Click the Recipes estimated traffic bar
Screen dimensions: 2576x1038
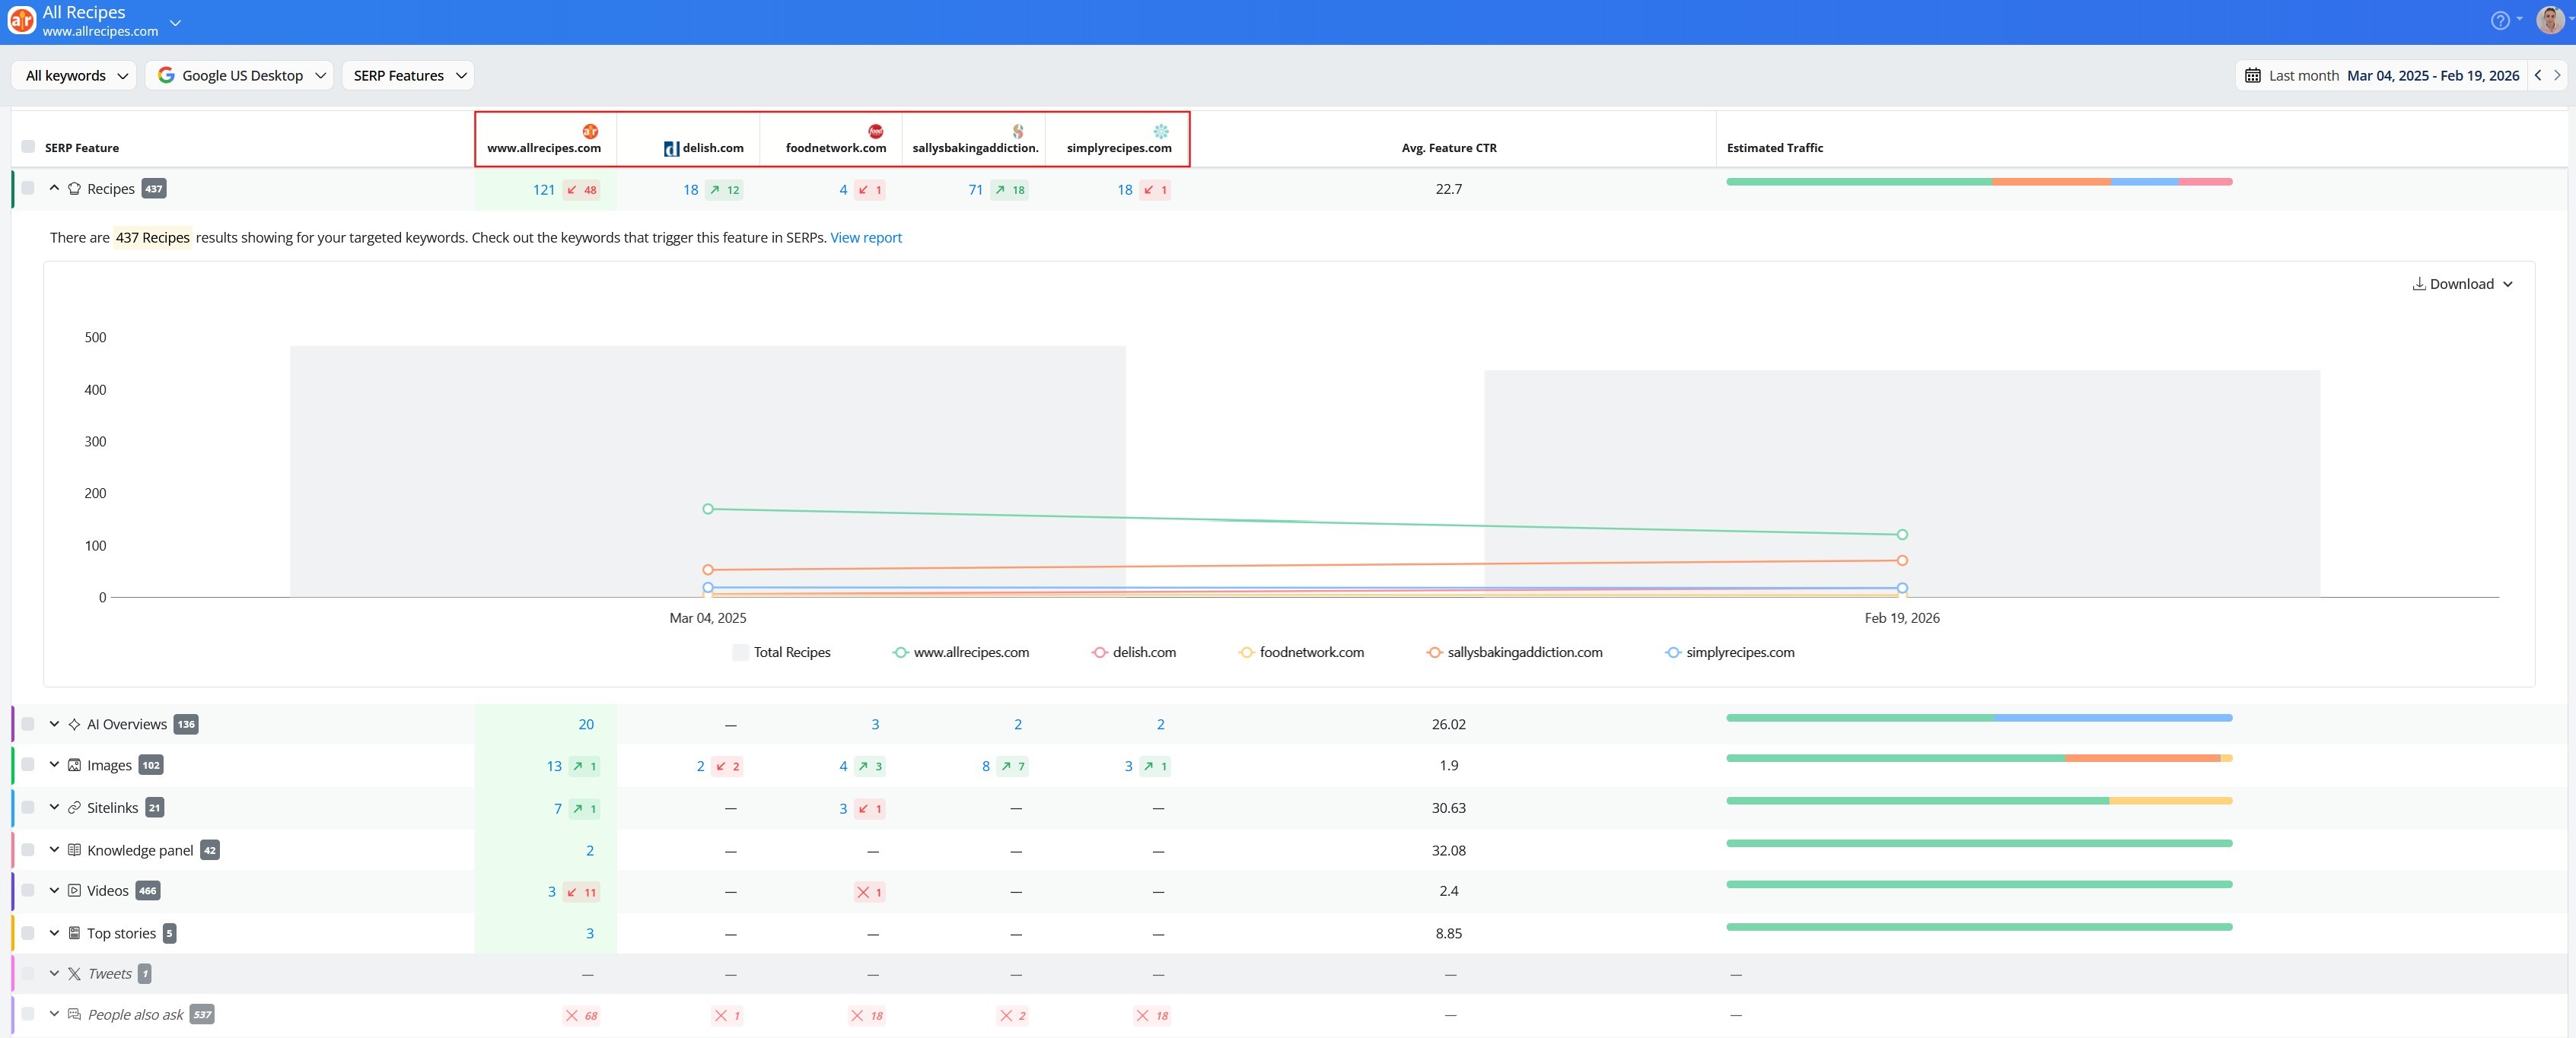click(x=1979, y=182)
